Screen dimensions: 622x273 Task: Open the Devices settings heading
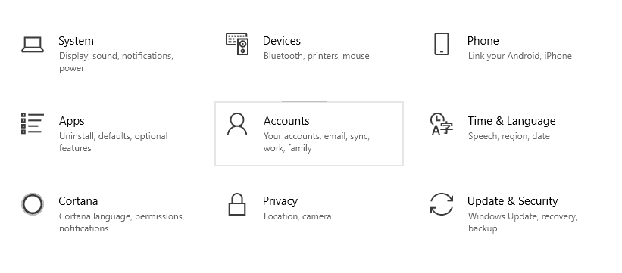282,41
